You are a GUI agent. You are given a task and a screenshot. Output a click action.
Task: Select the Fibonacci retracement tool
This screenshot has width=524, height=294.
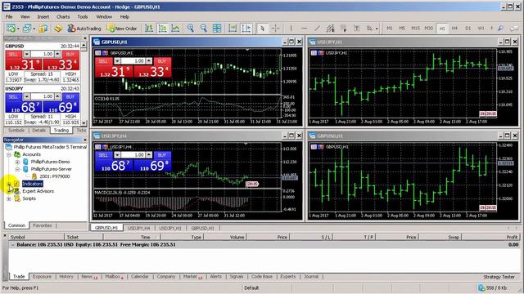[344, 29]
